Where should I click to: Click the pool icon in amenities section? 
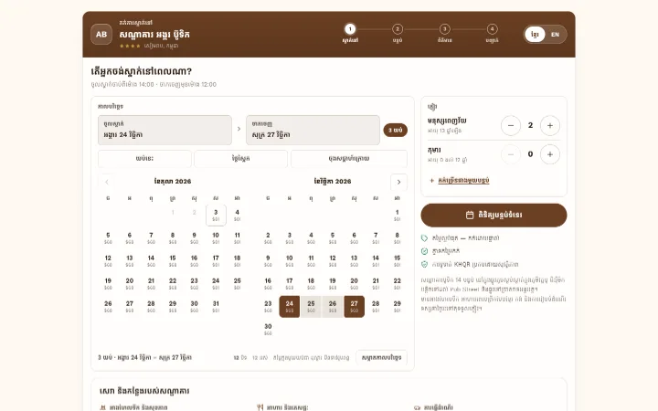102,407
